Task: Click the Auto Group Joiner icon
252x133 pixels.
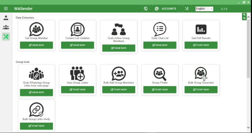Action: (x=77, y=74)
